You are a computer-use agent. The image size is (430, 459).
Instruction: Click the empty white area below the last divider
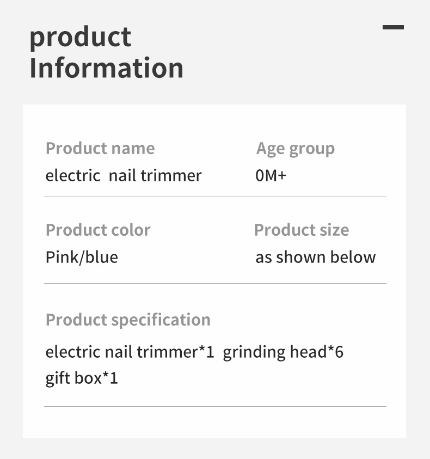[x=215, y=423]
